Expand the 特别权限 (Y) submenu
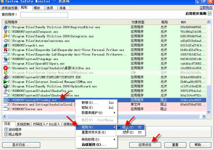The width and height of the screenshot is (214, 150). 96,140
